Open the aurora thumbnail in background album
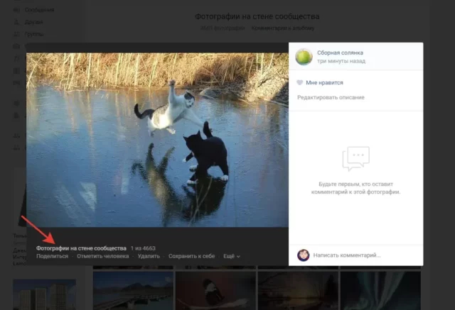 click(x=380, y=291)
